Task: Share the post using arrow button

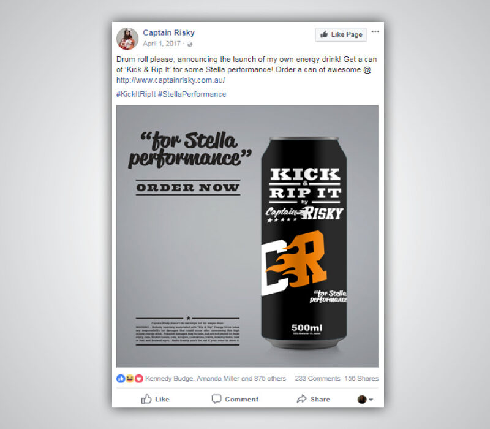Action: [x=313, y=399]
